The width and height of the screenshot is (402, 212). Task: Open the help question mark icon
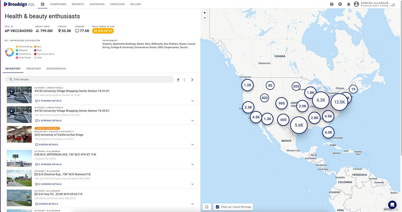(332, 4)
